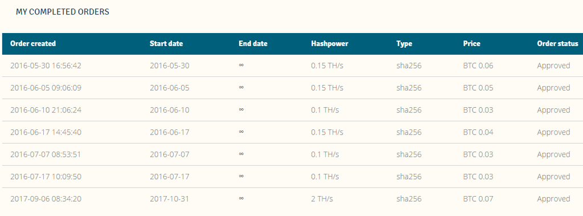Click the infinity end date of 2016-07-07 order
Screen dimensions: 583x216
(x=241, y=154)
